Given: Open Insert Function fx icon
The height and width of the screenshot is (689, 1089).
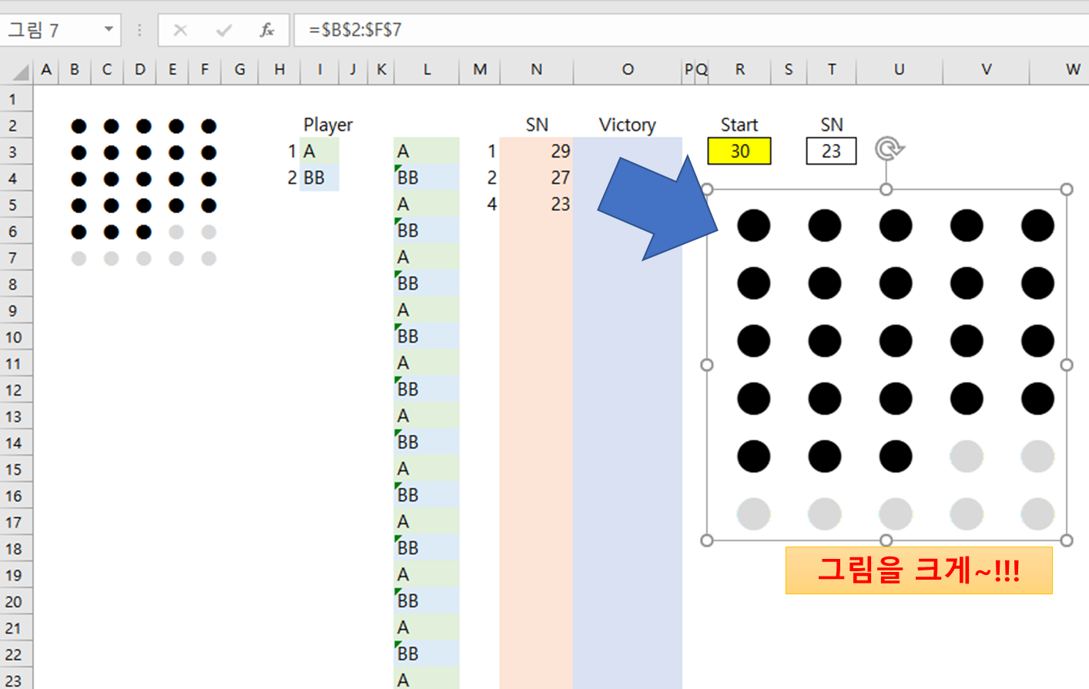Looking at the screenshot, I should (x=267, y=30).
